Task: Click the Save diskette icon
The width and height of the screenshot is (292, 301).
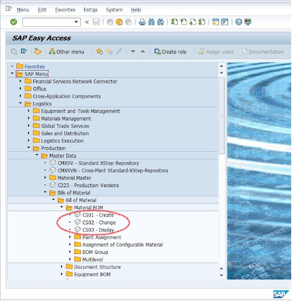Action: tap(96, 22)
